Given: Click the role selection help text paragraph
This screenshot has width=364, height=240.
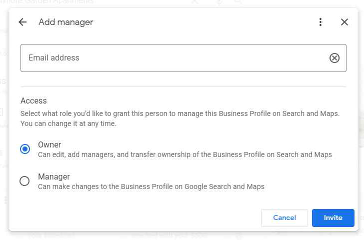Looking at the screenshot, I should coord(179,118).
